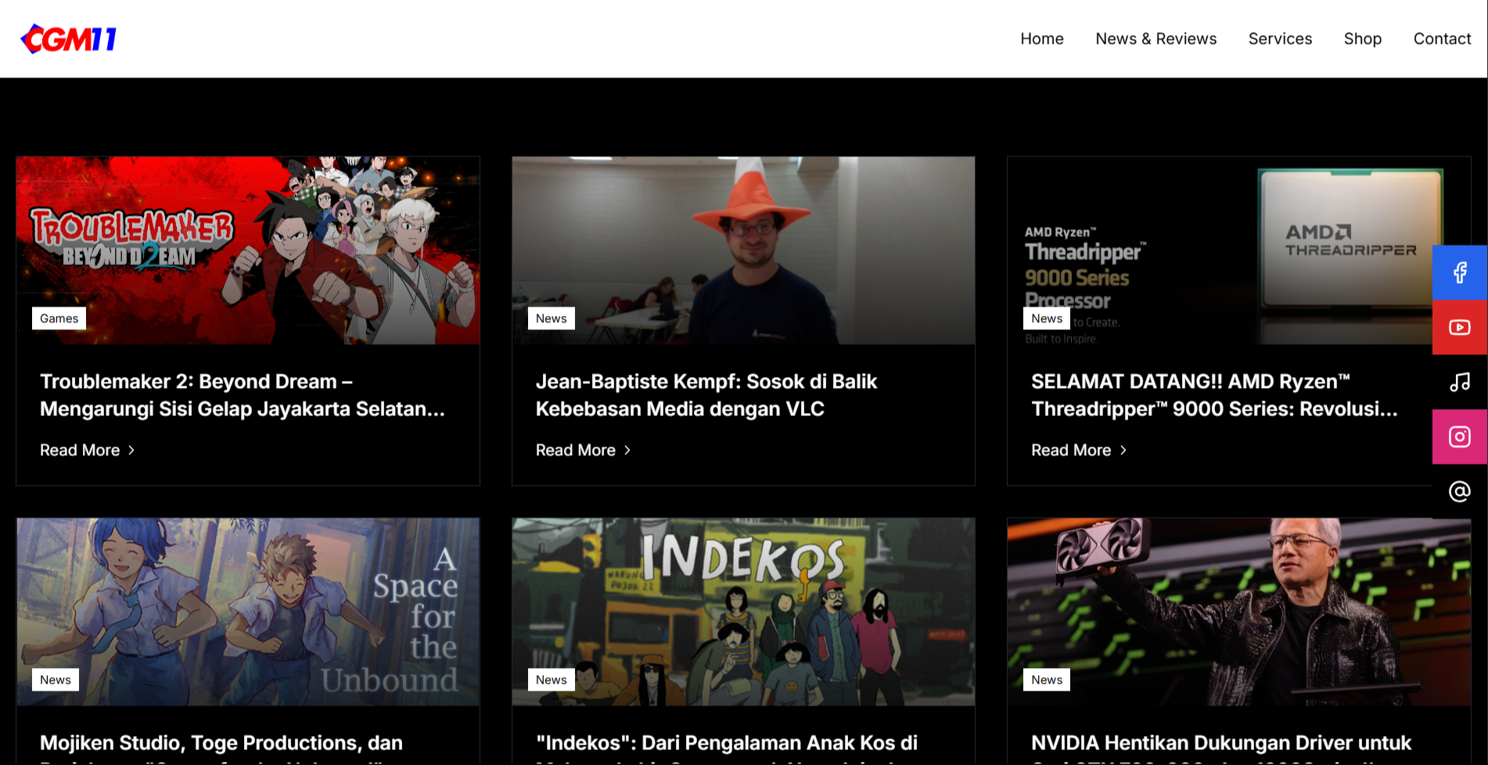Screen dimensions: 1488x765
Task: Open the INDEKOS illustration thumbnail
Action: (743, 612)
